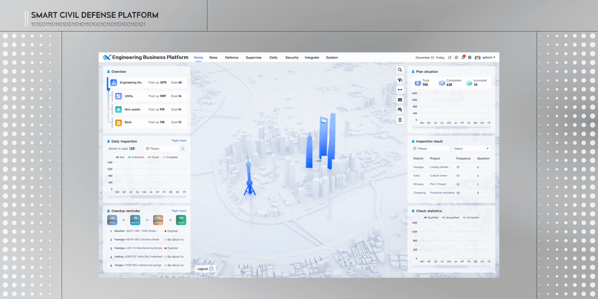Open the Base menu
598x299 pixels.
pos(214,57)
